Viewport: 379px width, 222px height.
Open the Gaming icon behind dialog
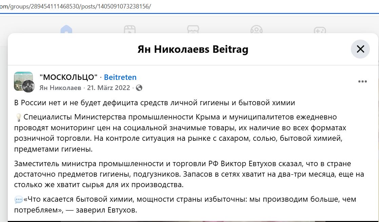coord(320,30)
